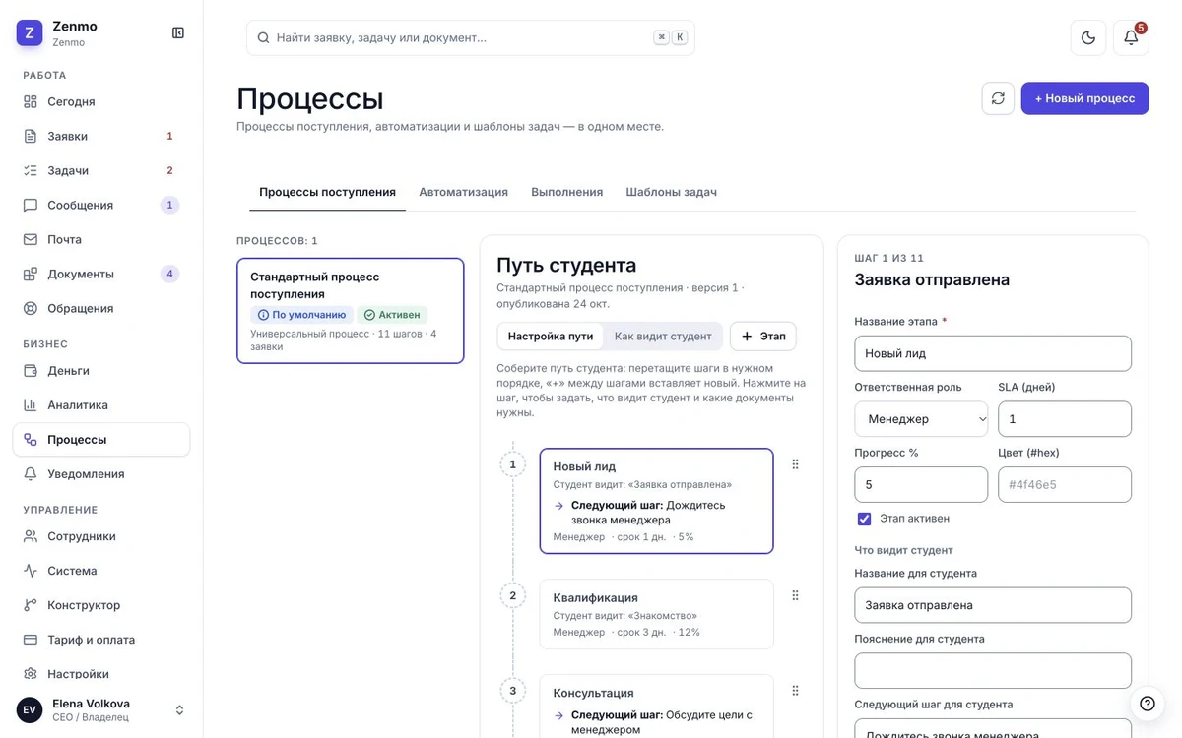
Task: Switch to Как видит студент view
Action: 663,337
